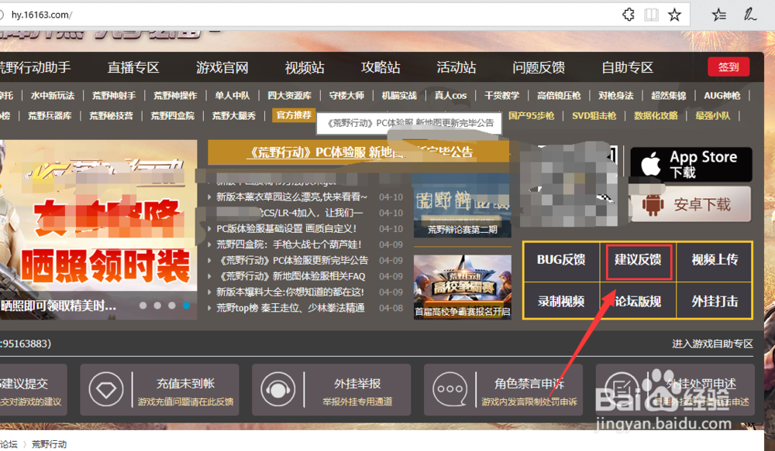Select the first carousel dot
This screenshot has width=775, height=451.
(143, 306)
